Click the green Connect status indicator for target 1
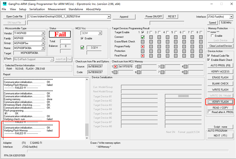This screenshot has width=236, height=159. [x=143, y=37]
